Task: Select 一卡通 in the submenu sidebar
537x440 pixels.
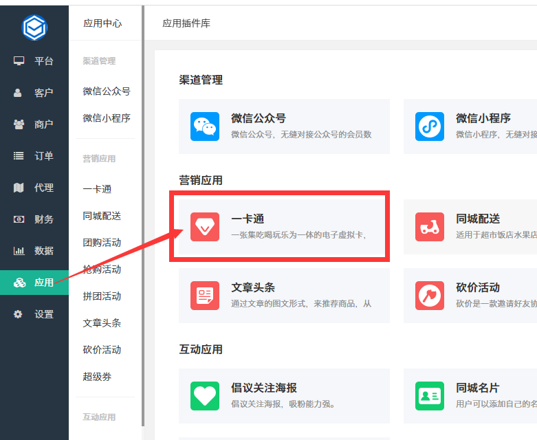Action: click(x=97, y=189)
